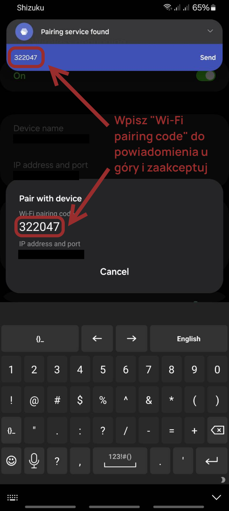Tap the backspace key on keyboard
Screen dimensions: 229x511
tap(218, 431)
